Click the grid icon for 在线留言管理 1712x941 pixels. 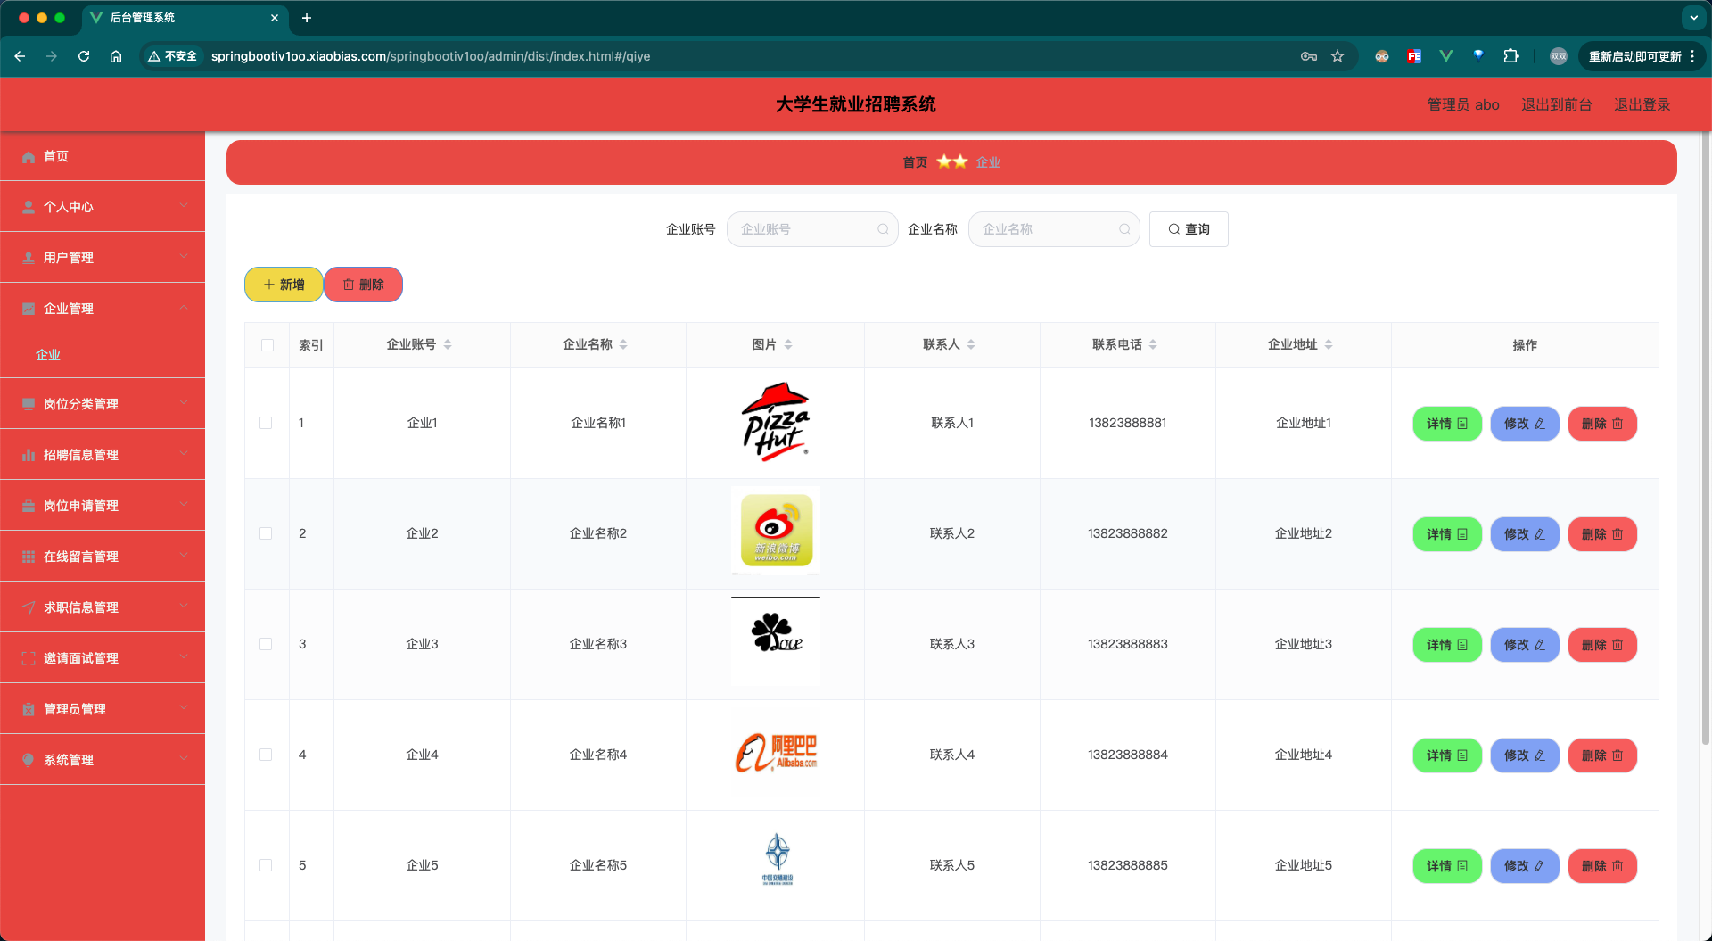click(x=29, y=557)
